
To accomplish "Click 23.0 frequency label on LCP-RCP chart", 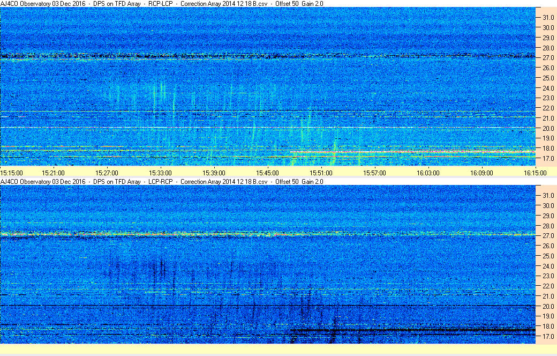I will pyautogui.click(x=548, y=276).
